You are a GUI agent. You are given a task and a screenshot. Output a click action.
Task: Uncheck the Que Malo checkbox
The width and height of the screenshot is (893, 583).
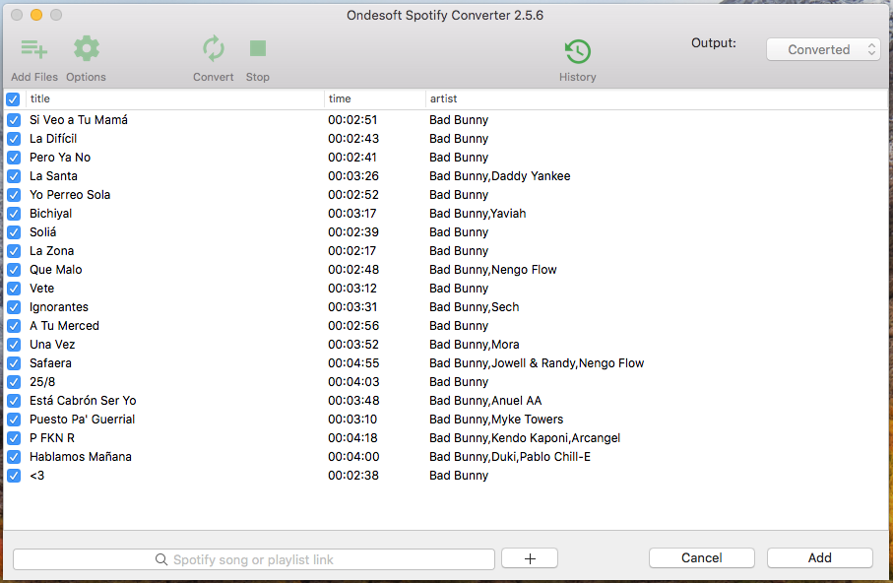coord(14,270)
